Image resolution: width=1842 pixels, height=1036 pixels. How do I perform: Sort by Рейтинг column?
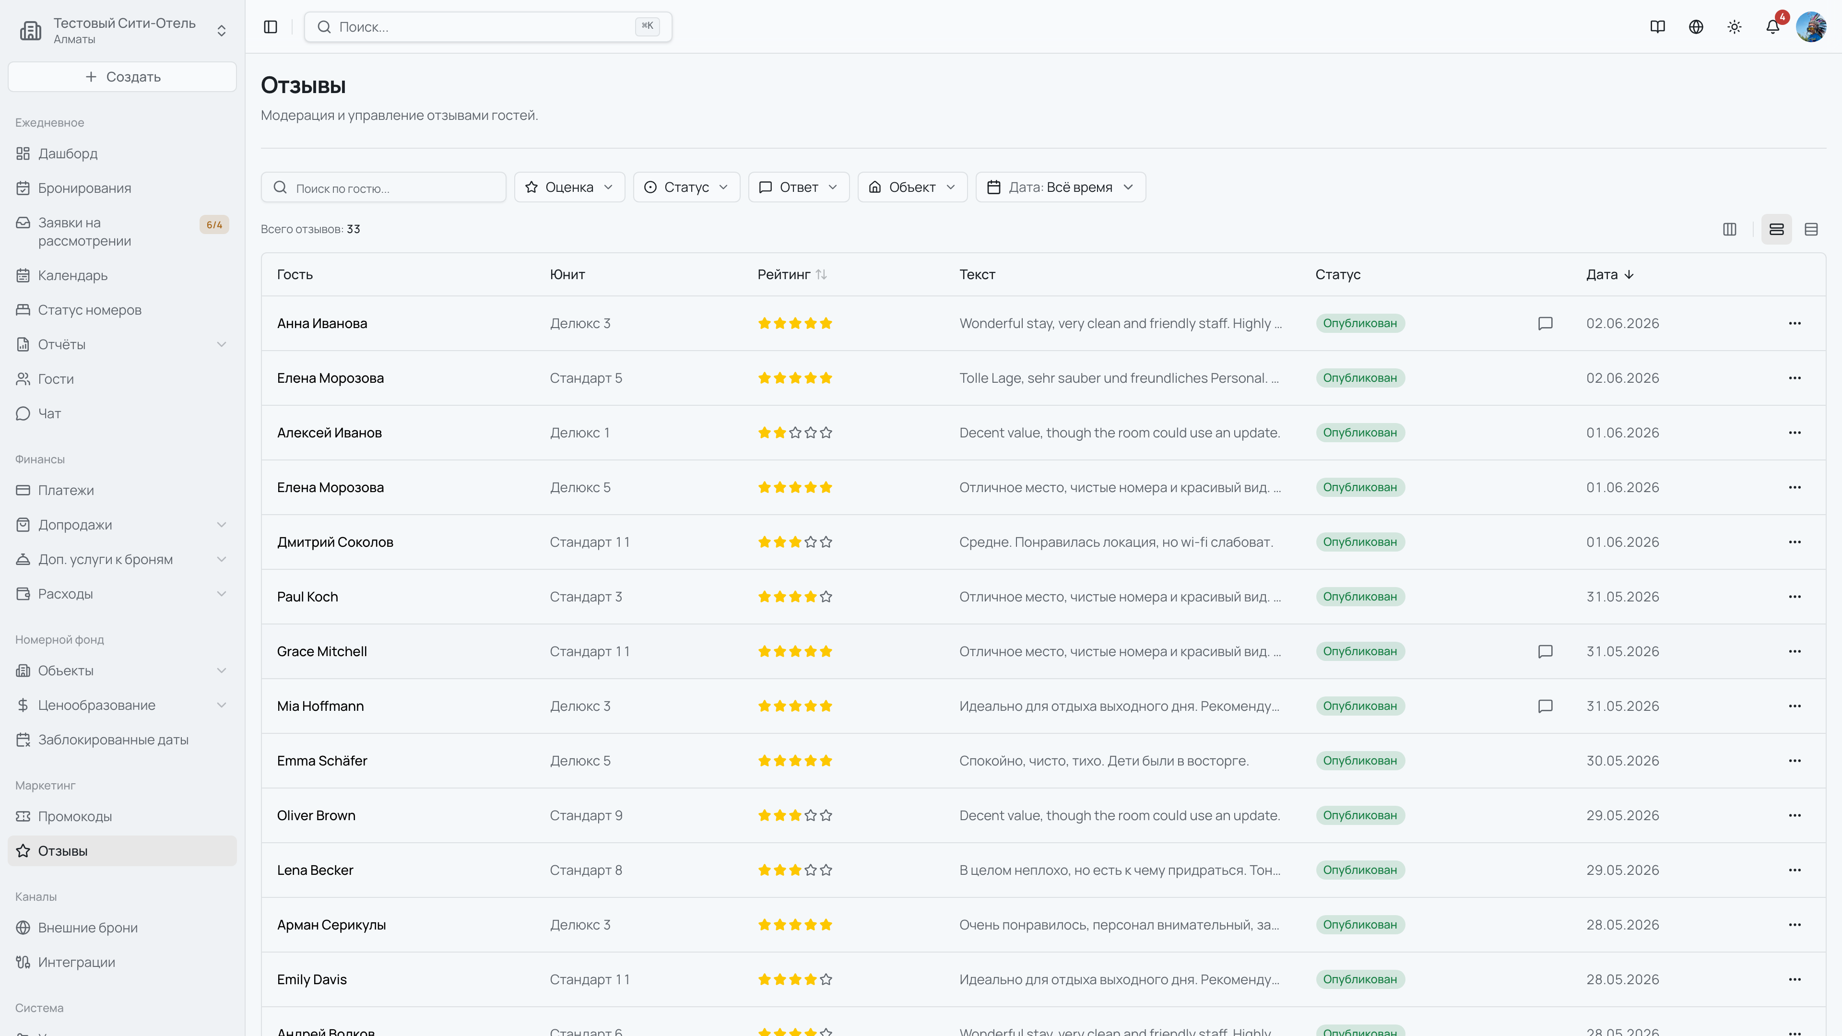791,274
